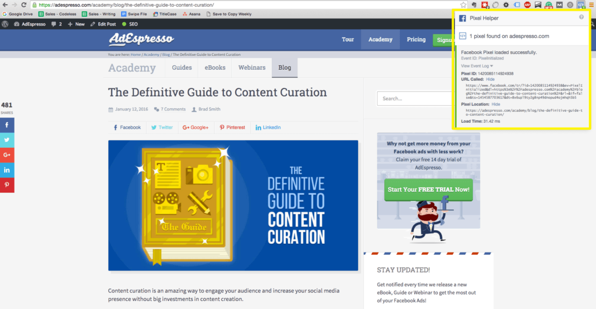Image resolution: width=596 pixels, height=309 pixels.
Task: Open the 7 Comments link
Action: 170,109
